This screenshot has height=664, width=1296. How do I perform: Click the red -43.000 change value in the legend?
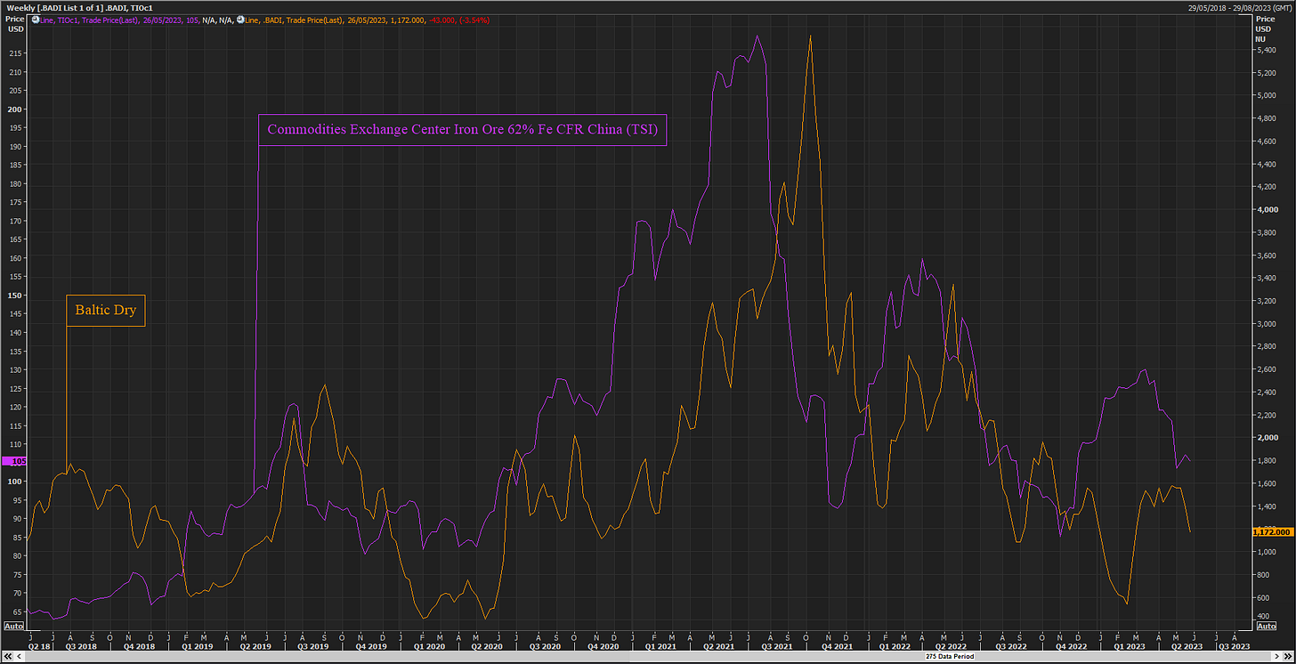(441, 20)
